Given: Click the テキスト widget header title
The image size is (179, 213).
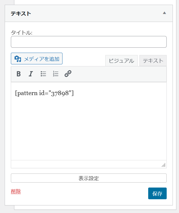Looking at the screenshot, I should click(x=21, y=14).
